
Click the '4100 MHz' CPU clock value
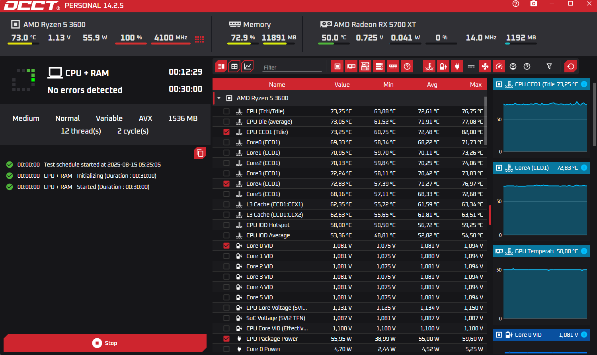pyautogui.click(x=171, y=38)
